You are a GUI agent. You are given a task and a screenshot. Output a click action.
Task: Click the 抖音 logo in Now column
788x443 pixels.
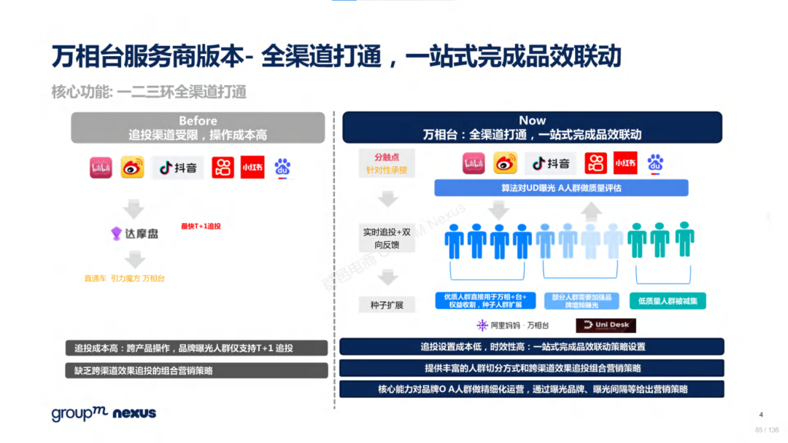coord(550,163)
